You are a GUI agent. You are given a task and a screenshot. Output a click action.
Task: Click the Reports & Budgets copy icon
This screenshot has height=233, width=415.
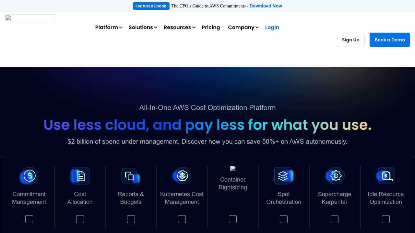(x=131, y=176)
